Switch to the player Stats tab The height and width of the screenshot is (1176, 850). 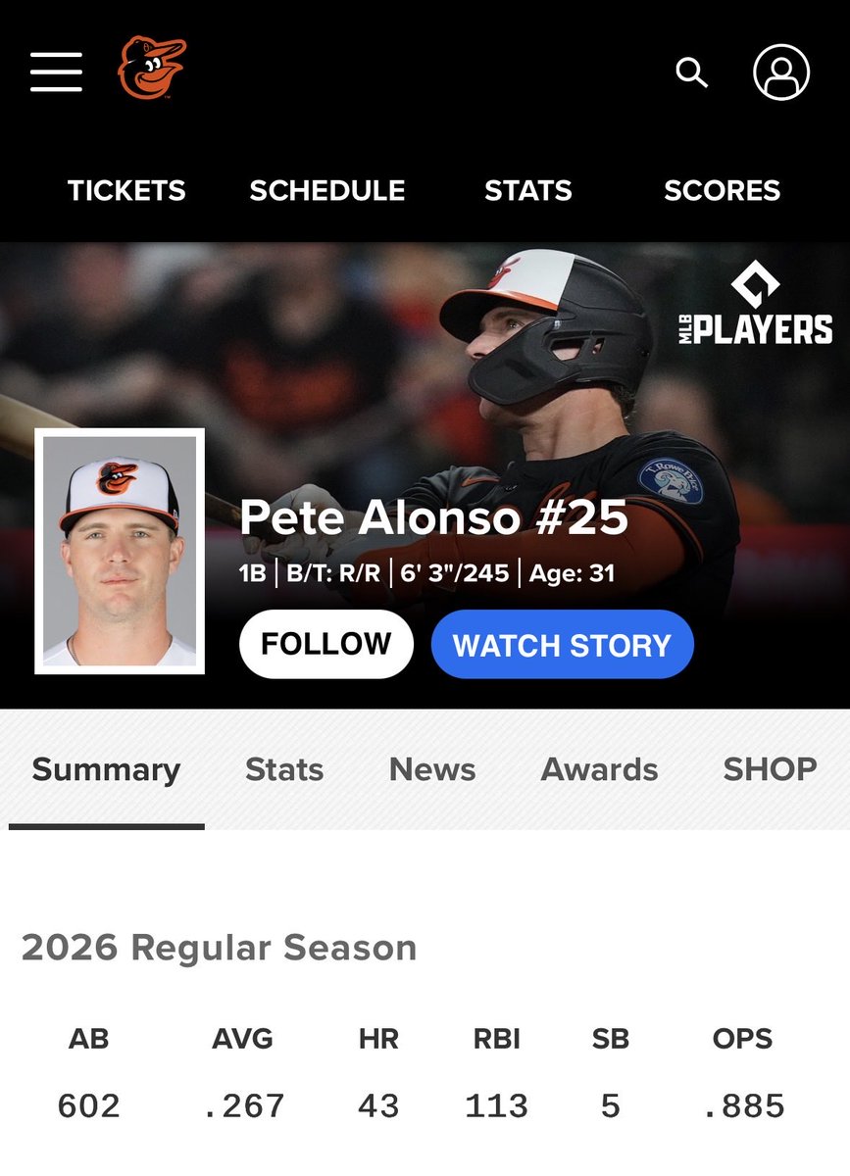point(284,769)
